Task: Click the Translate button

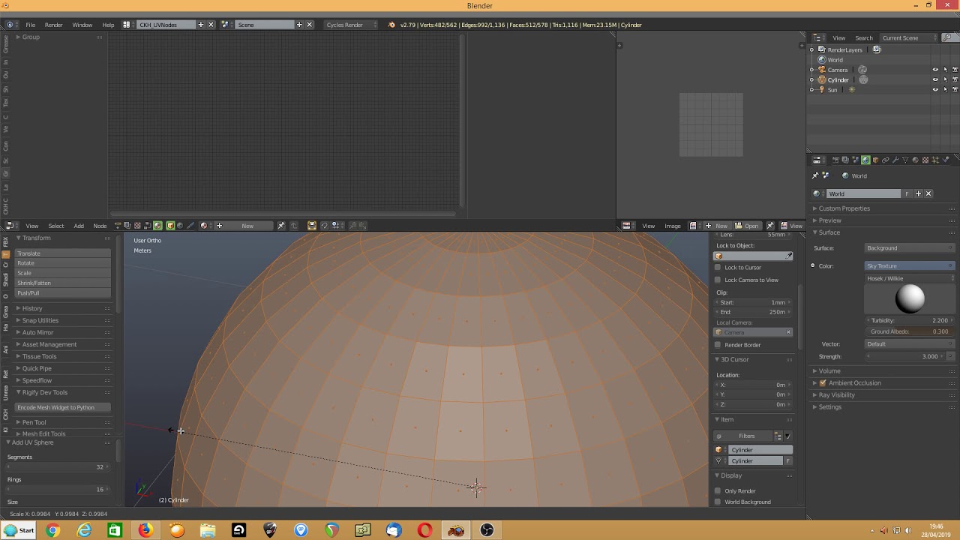Action: 63,253
